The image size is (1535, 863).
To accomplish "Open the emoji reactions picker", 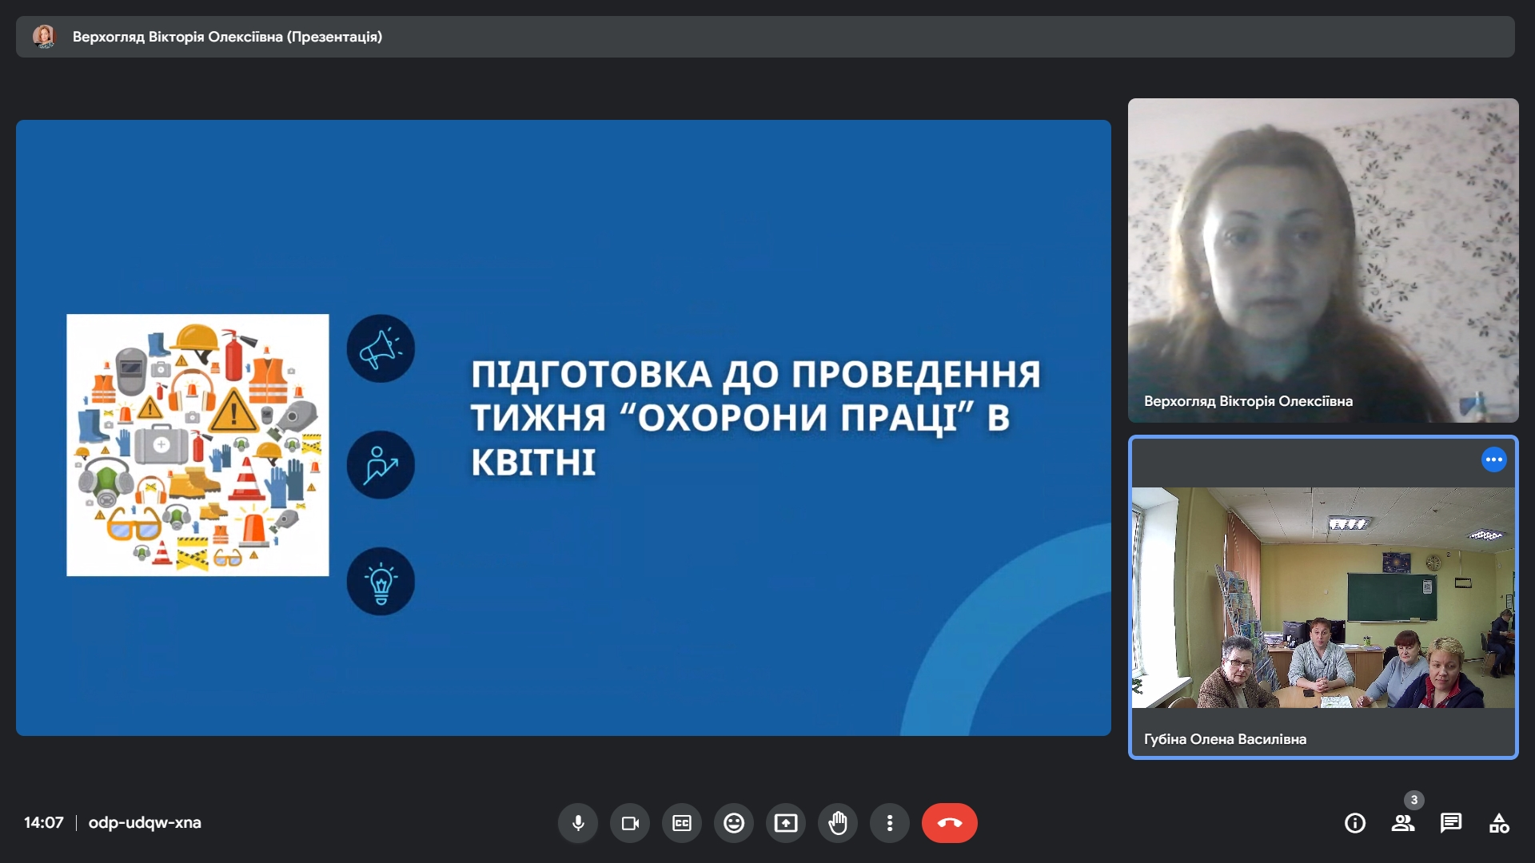I will pyautogui.click(x=734, y=823).
